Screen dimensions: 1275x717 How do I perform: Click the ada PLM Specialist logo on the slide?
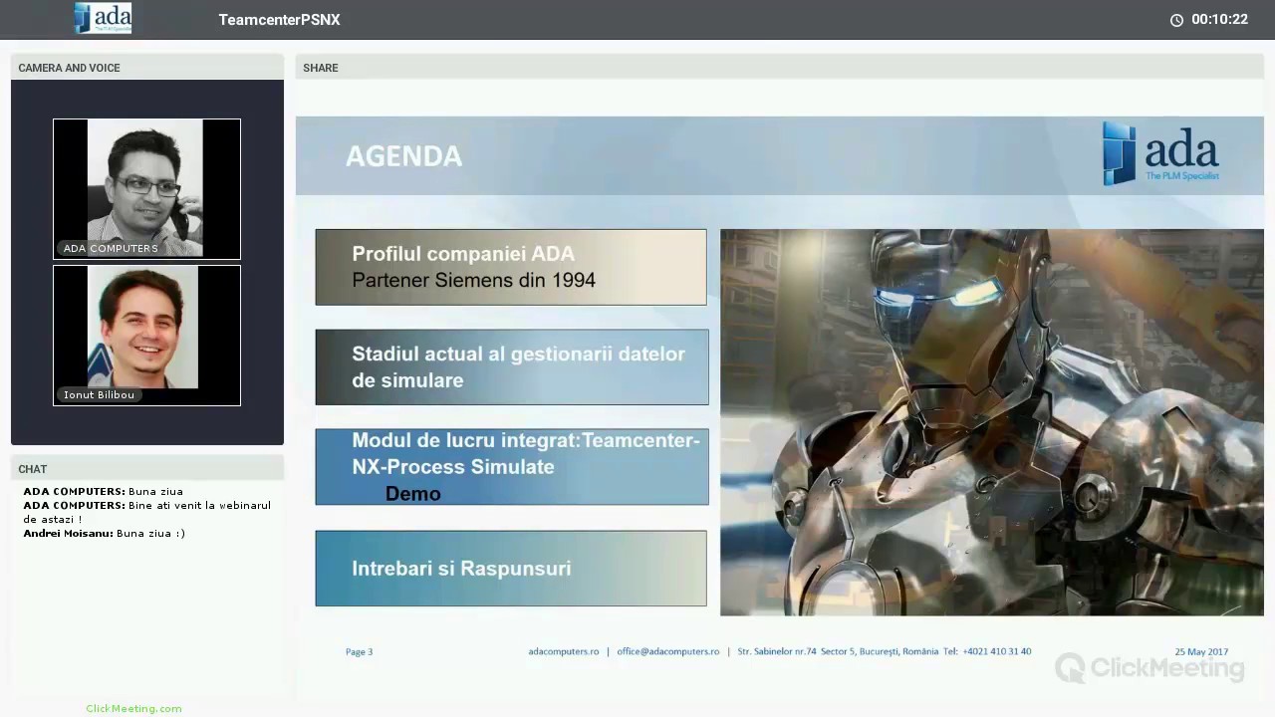pos(1160,153)
